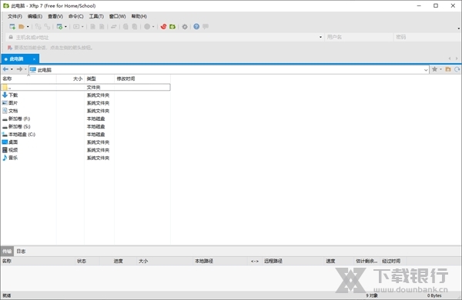Click the greyed terminal command icon
Image resolution: width=462 pixels, height=300 pixels.
coord(76,26)
